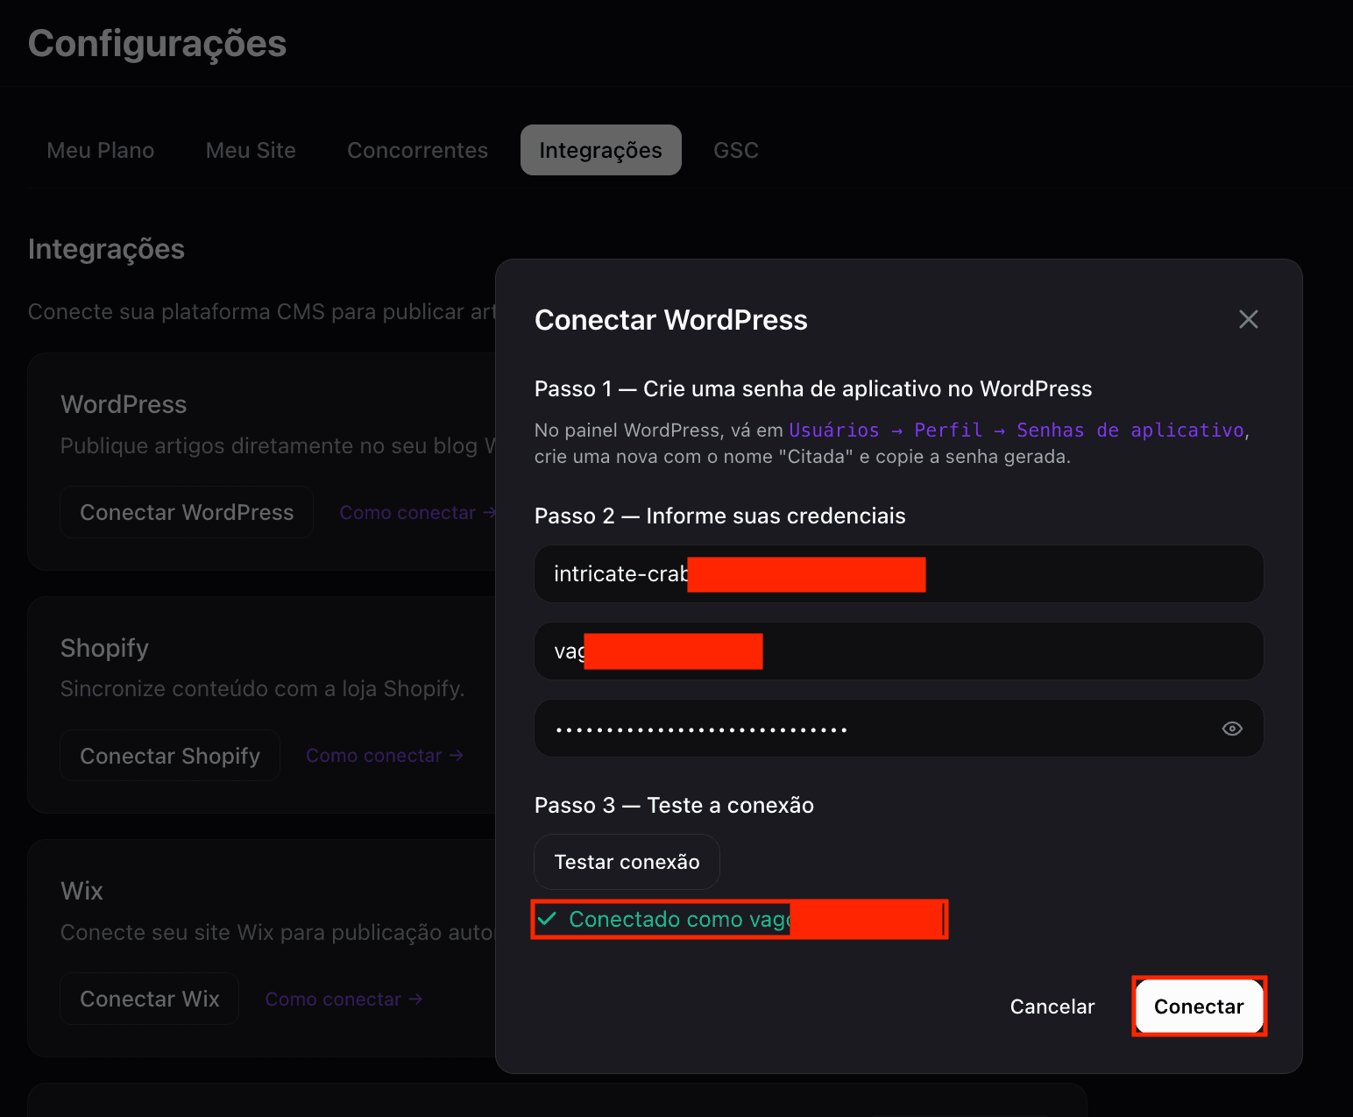Screen dimensions: 1353x1117
Task: Click the Testar conexão button
Action: (627, 862)
